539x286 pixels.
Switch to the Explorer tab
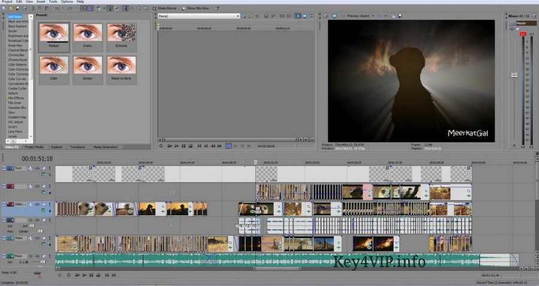point(57,147)
